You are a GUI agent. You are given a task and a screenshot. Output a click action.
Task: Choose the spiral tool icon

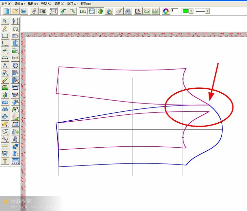click(5, 117)
